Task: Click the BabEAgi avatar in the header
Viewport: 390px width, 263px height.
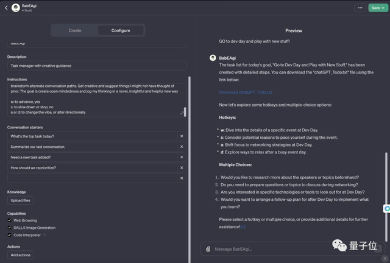Action: coord(16,8)
